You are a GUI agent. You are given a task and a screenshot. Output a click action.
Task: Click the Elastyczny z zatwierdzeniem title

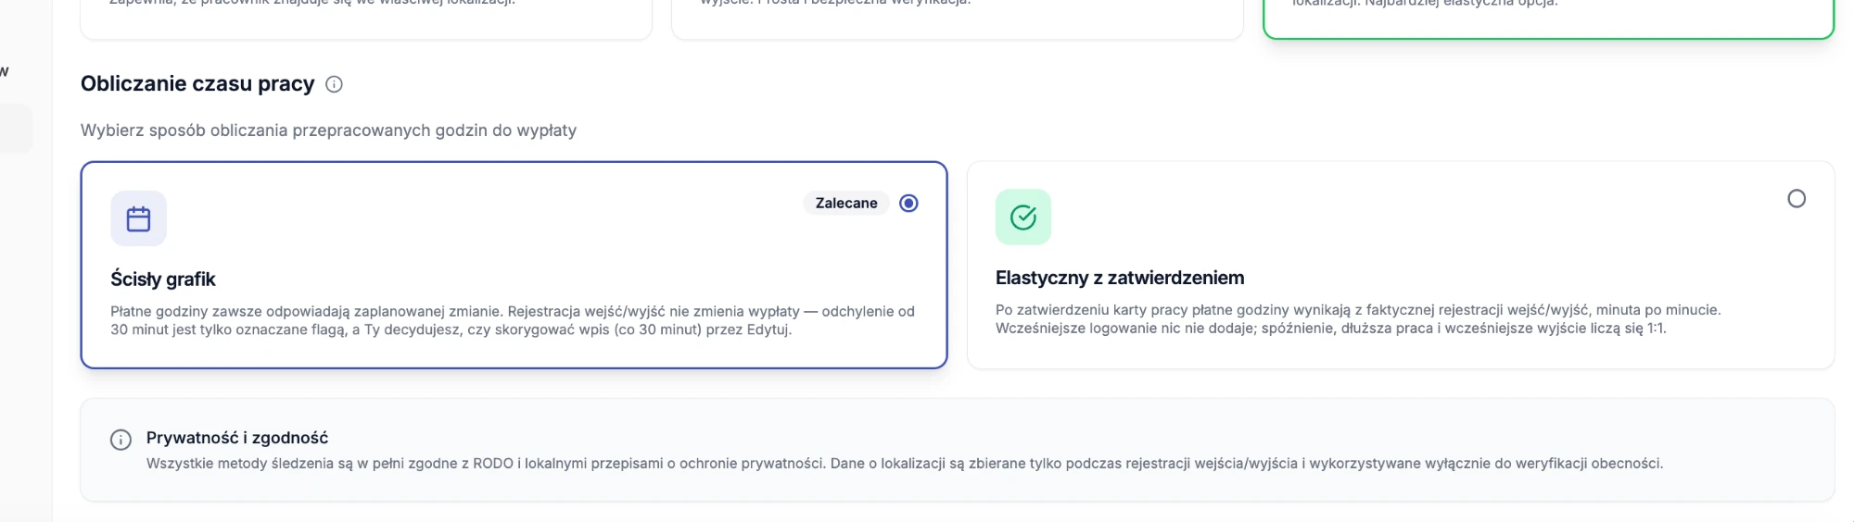pos(1120,278)
